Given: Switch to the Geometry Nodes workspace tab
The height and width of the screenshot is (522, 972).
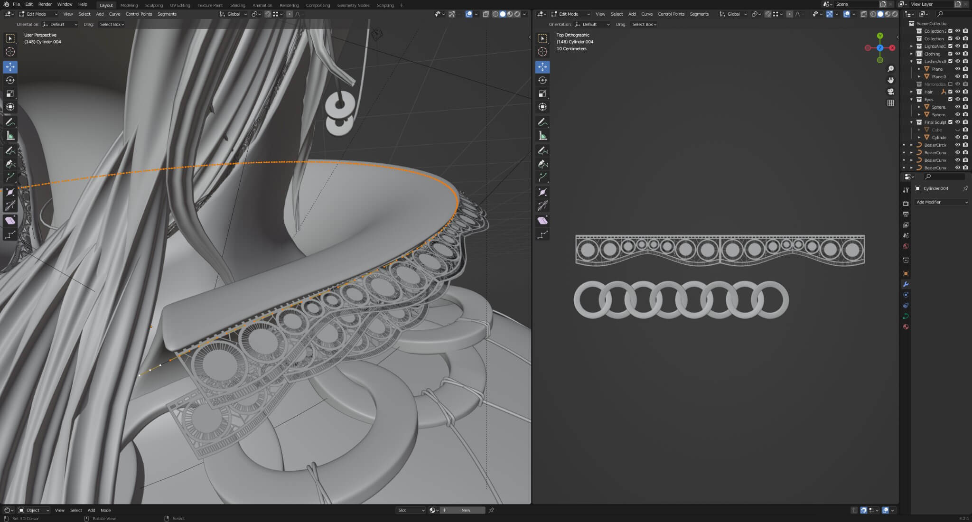Looking at the screenshot, I should click(353, 5).
